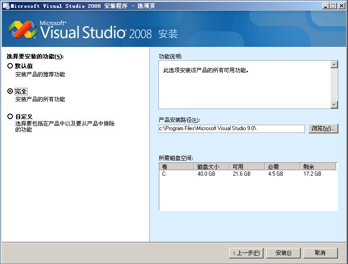Image resolution: width=348 pixels, height=264 pixels.
Task: Click the 上一步(P) back button
Action: pos(246,253)
